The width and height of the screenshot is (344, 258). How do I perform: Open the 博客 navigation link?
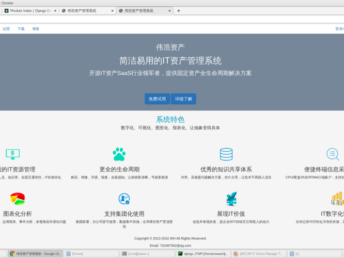point(36,29)
